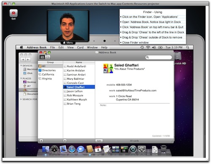Open the Apple menu
The width and height of the screenshot is (211, 164).
[22, 48]
